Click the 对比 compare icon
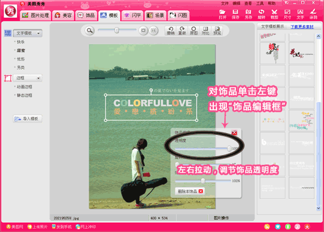The height and width of the screenshot is (232, 324). (x=205, y=31)
